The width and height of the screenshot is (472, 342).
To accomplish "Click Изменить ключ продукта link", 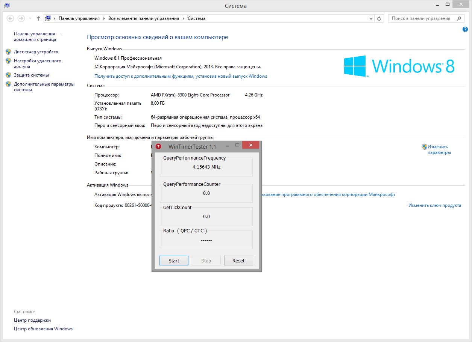I will coord(435,205).
